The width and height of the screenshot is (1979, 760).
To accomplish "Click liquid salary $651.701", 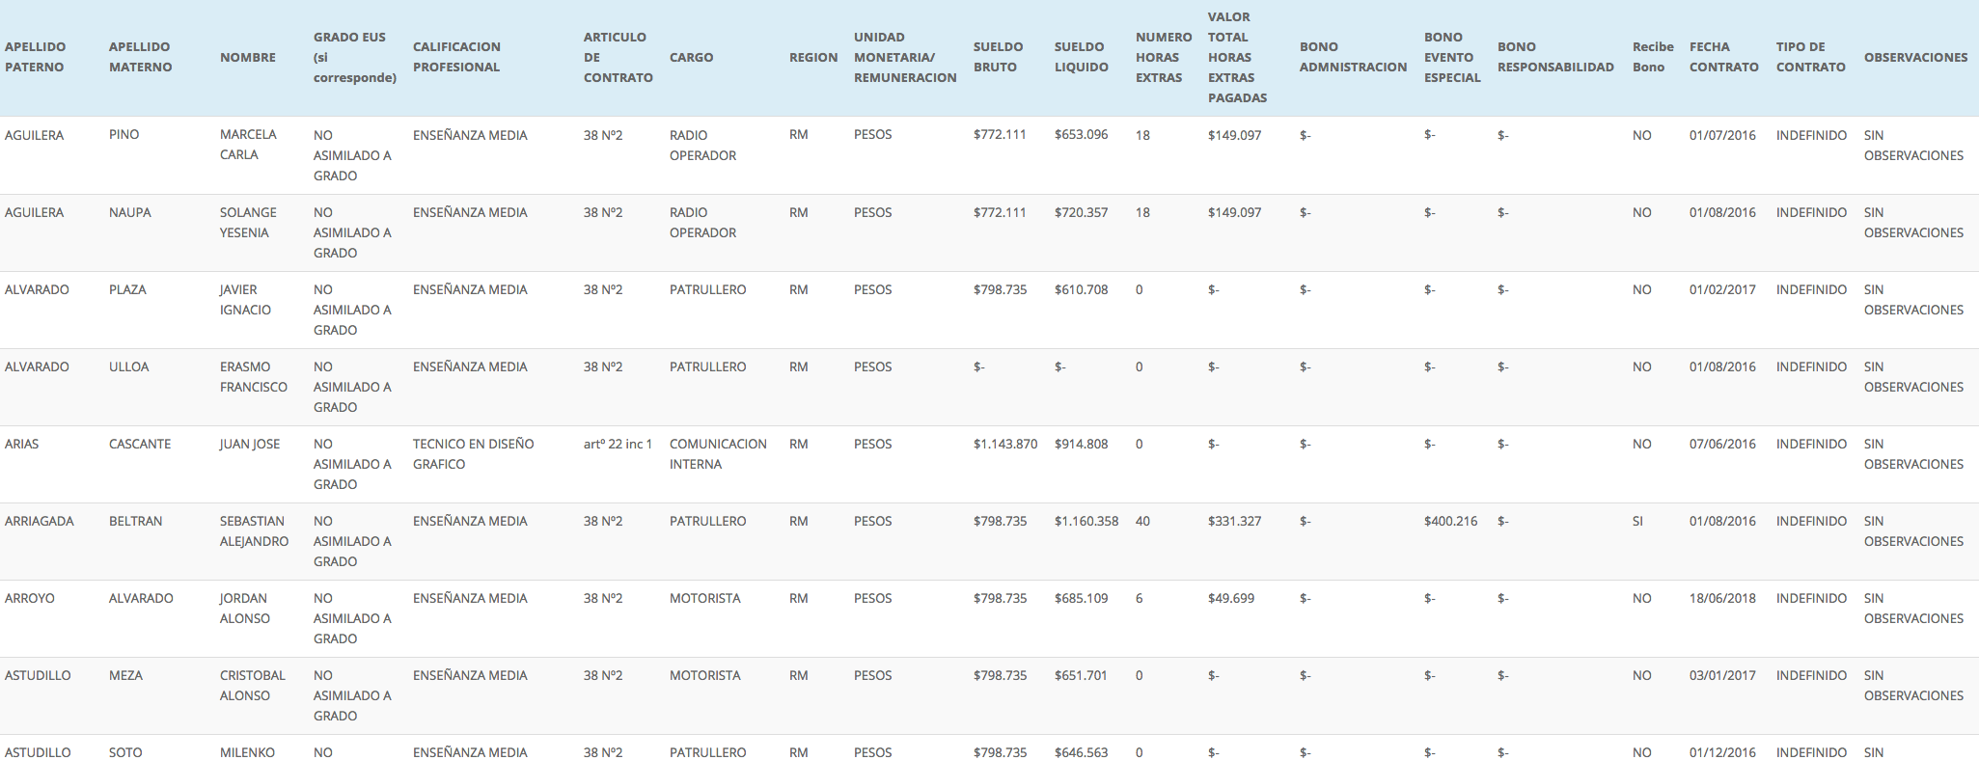I will [1082, 675].
